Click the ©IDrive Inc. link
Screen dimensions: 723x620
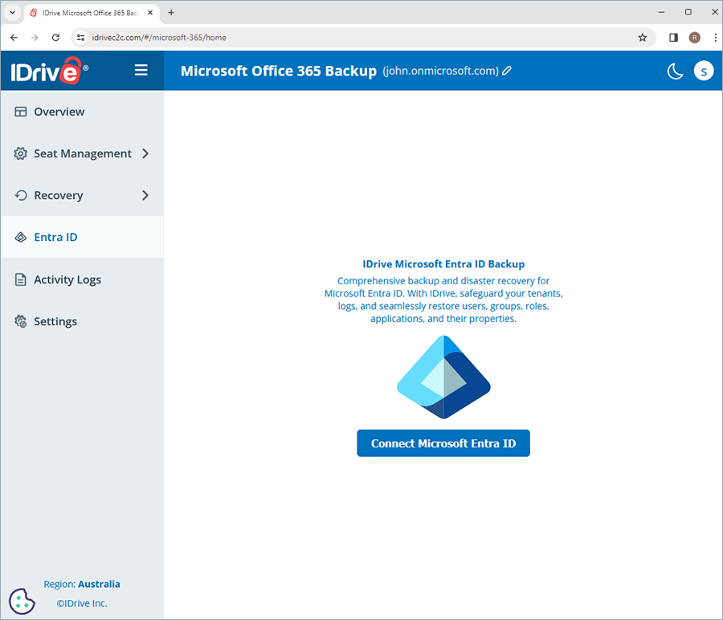click(x=82, y=603)
